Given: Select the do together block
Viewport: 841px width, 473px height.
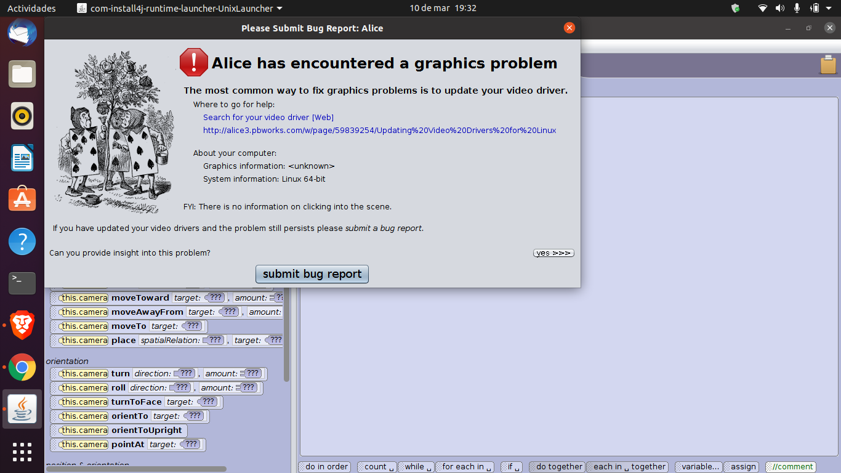Looking at the screenshot, I should (557, 467).
